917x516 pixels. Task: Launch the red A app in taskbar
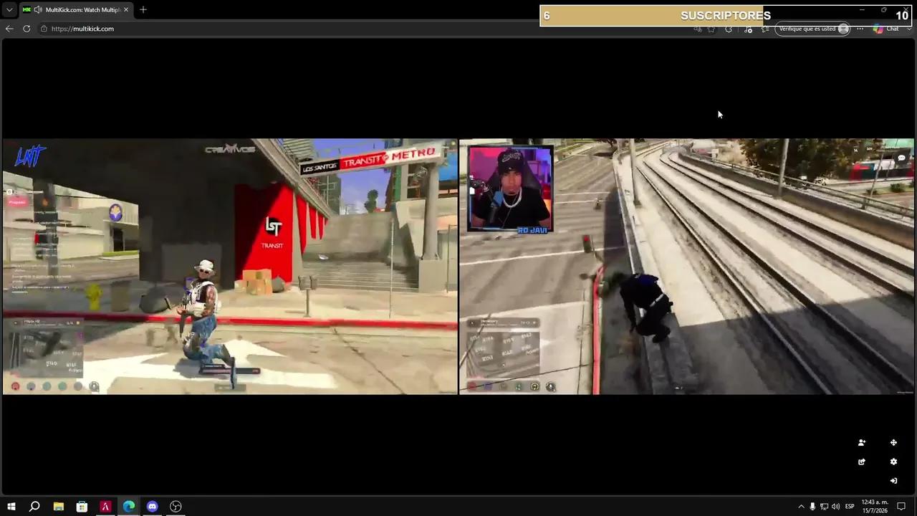pos(105,507)
